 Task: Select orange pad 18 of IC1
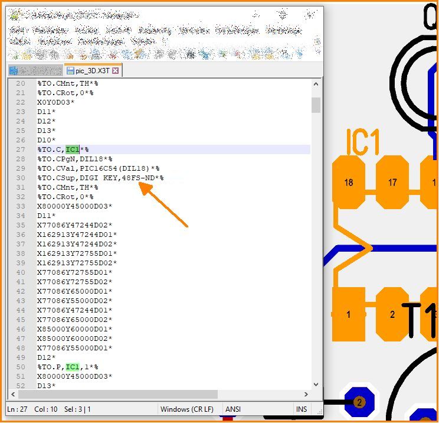pyautogui.click(x=348, y=182)
